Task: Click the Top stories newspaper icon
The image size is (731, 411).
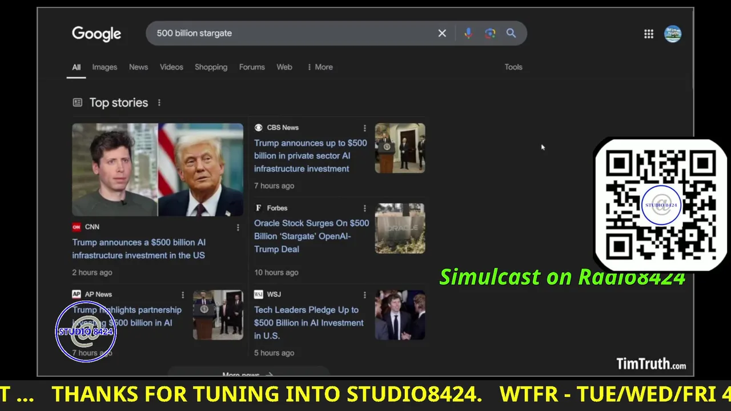Action: coord(77,102)
